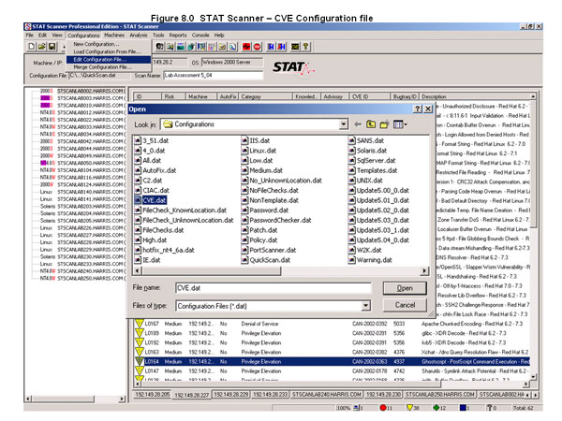Click the Open button in dialog
The width and height of the screenshot is (562, 421).
[405, 288]
